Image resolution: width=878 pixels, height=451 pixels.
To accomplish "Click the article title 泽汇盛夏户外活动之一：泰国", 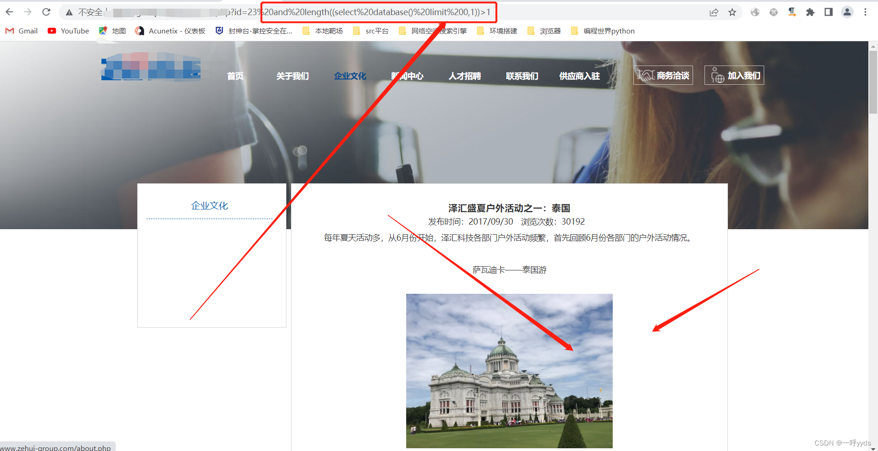I will pyautogui.click(x=509, y=208).
